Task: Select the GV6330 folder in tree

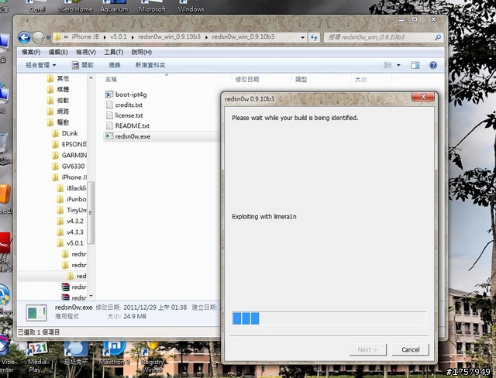Action: pyautogui.click(x=68, y=167)
